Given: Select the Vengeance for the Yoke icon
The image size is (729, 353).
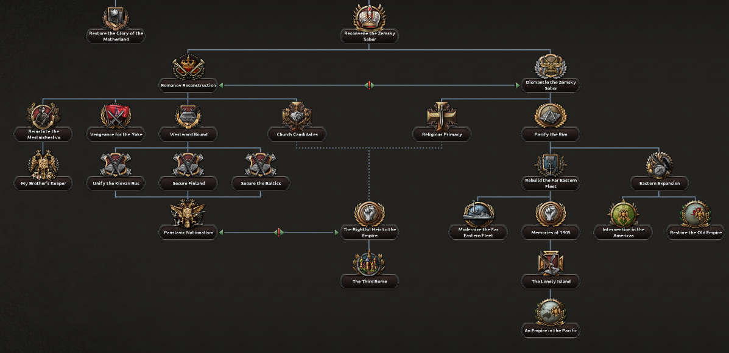Looking at the screenshot, I should click(116, 116).
